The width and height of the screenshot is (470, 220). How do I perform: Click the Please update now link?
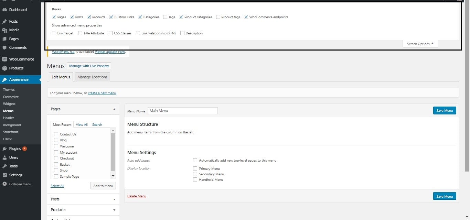pos(110,52)
